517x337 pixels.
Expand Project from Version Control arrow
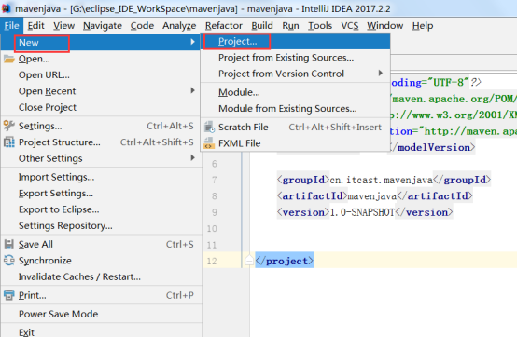pos(381,73)
